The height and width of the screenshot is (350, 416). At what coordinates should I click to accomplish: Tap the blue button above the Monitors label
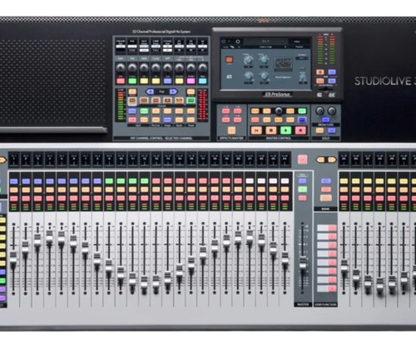click(x=326, y=120)
